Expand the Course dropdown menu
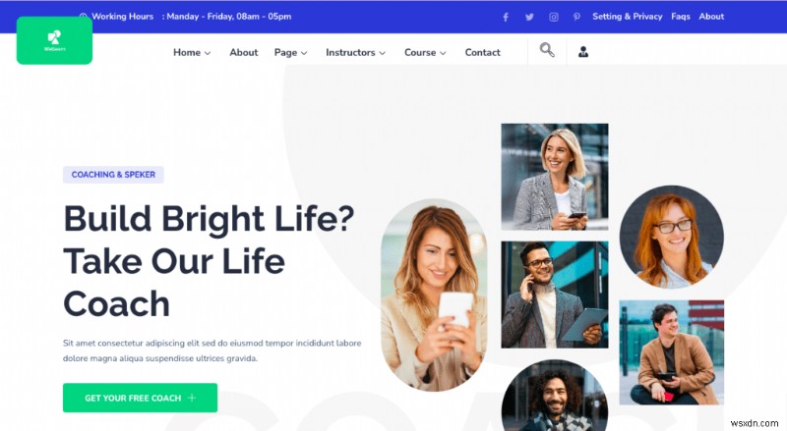The width and height of the screenshot is (787, 431). tap(425, 52)
